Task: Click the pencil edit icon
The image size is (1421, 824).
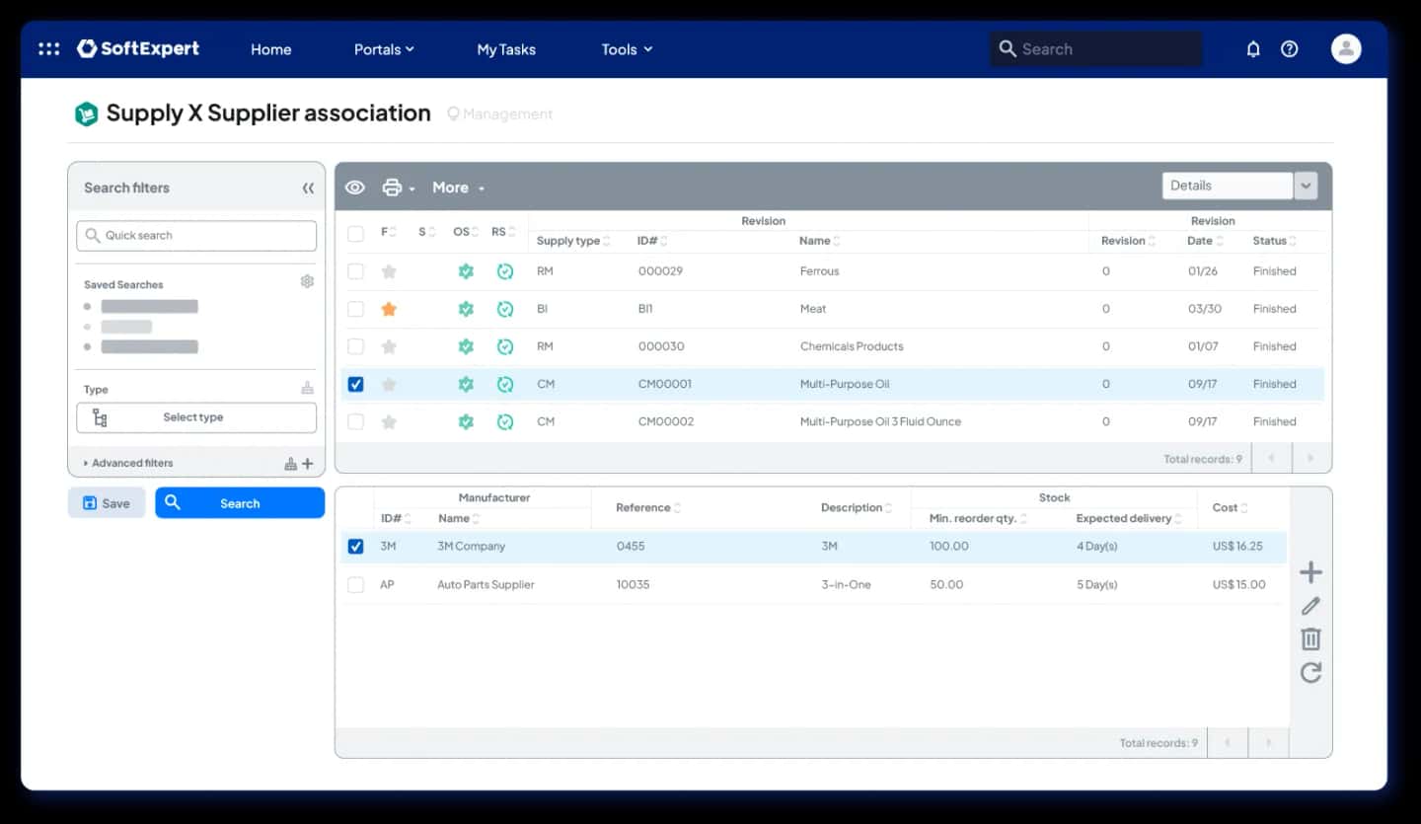Action: pyautogui.click(x=1310, y=606)
